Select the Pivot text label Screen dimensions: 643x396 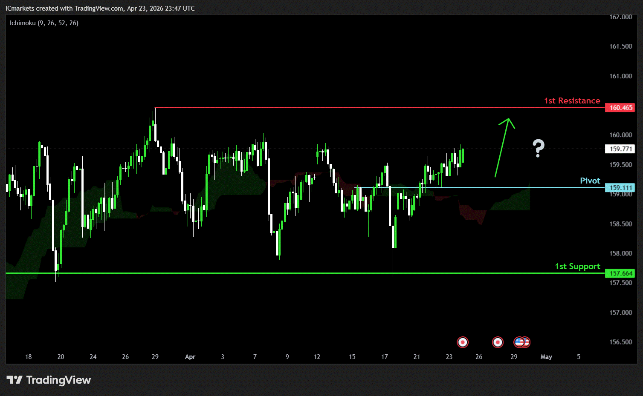point(590,181)
